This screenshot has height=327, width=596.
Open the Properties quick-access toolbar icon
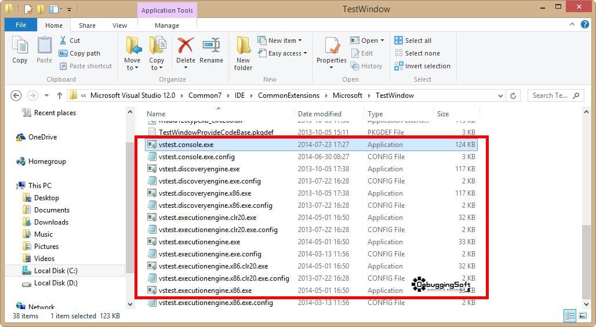click(28, 9)
